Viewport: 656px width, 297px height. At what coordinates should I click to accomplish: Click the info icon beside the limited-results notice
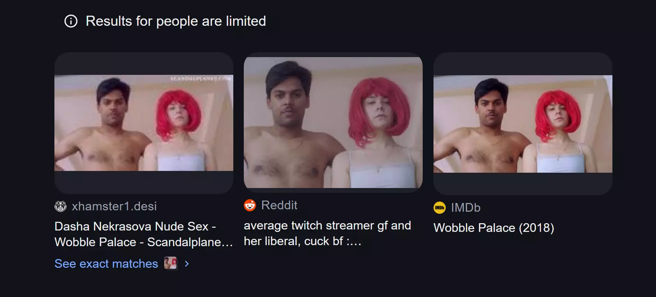(x=71, y=21)
